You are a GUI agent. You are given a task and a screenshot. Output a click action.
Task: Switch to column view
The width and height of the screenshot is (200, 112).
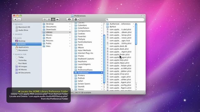[x=53, y=19]
